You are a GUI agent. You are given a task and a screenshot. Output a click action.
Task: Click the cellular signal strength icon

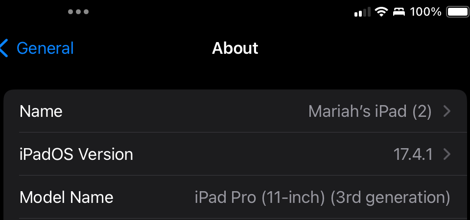pyautogui.click(x=362, y=12)
